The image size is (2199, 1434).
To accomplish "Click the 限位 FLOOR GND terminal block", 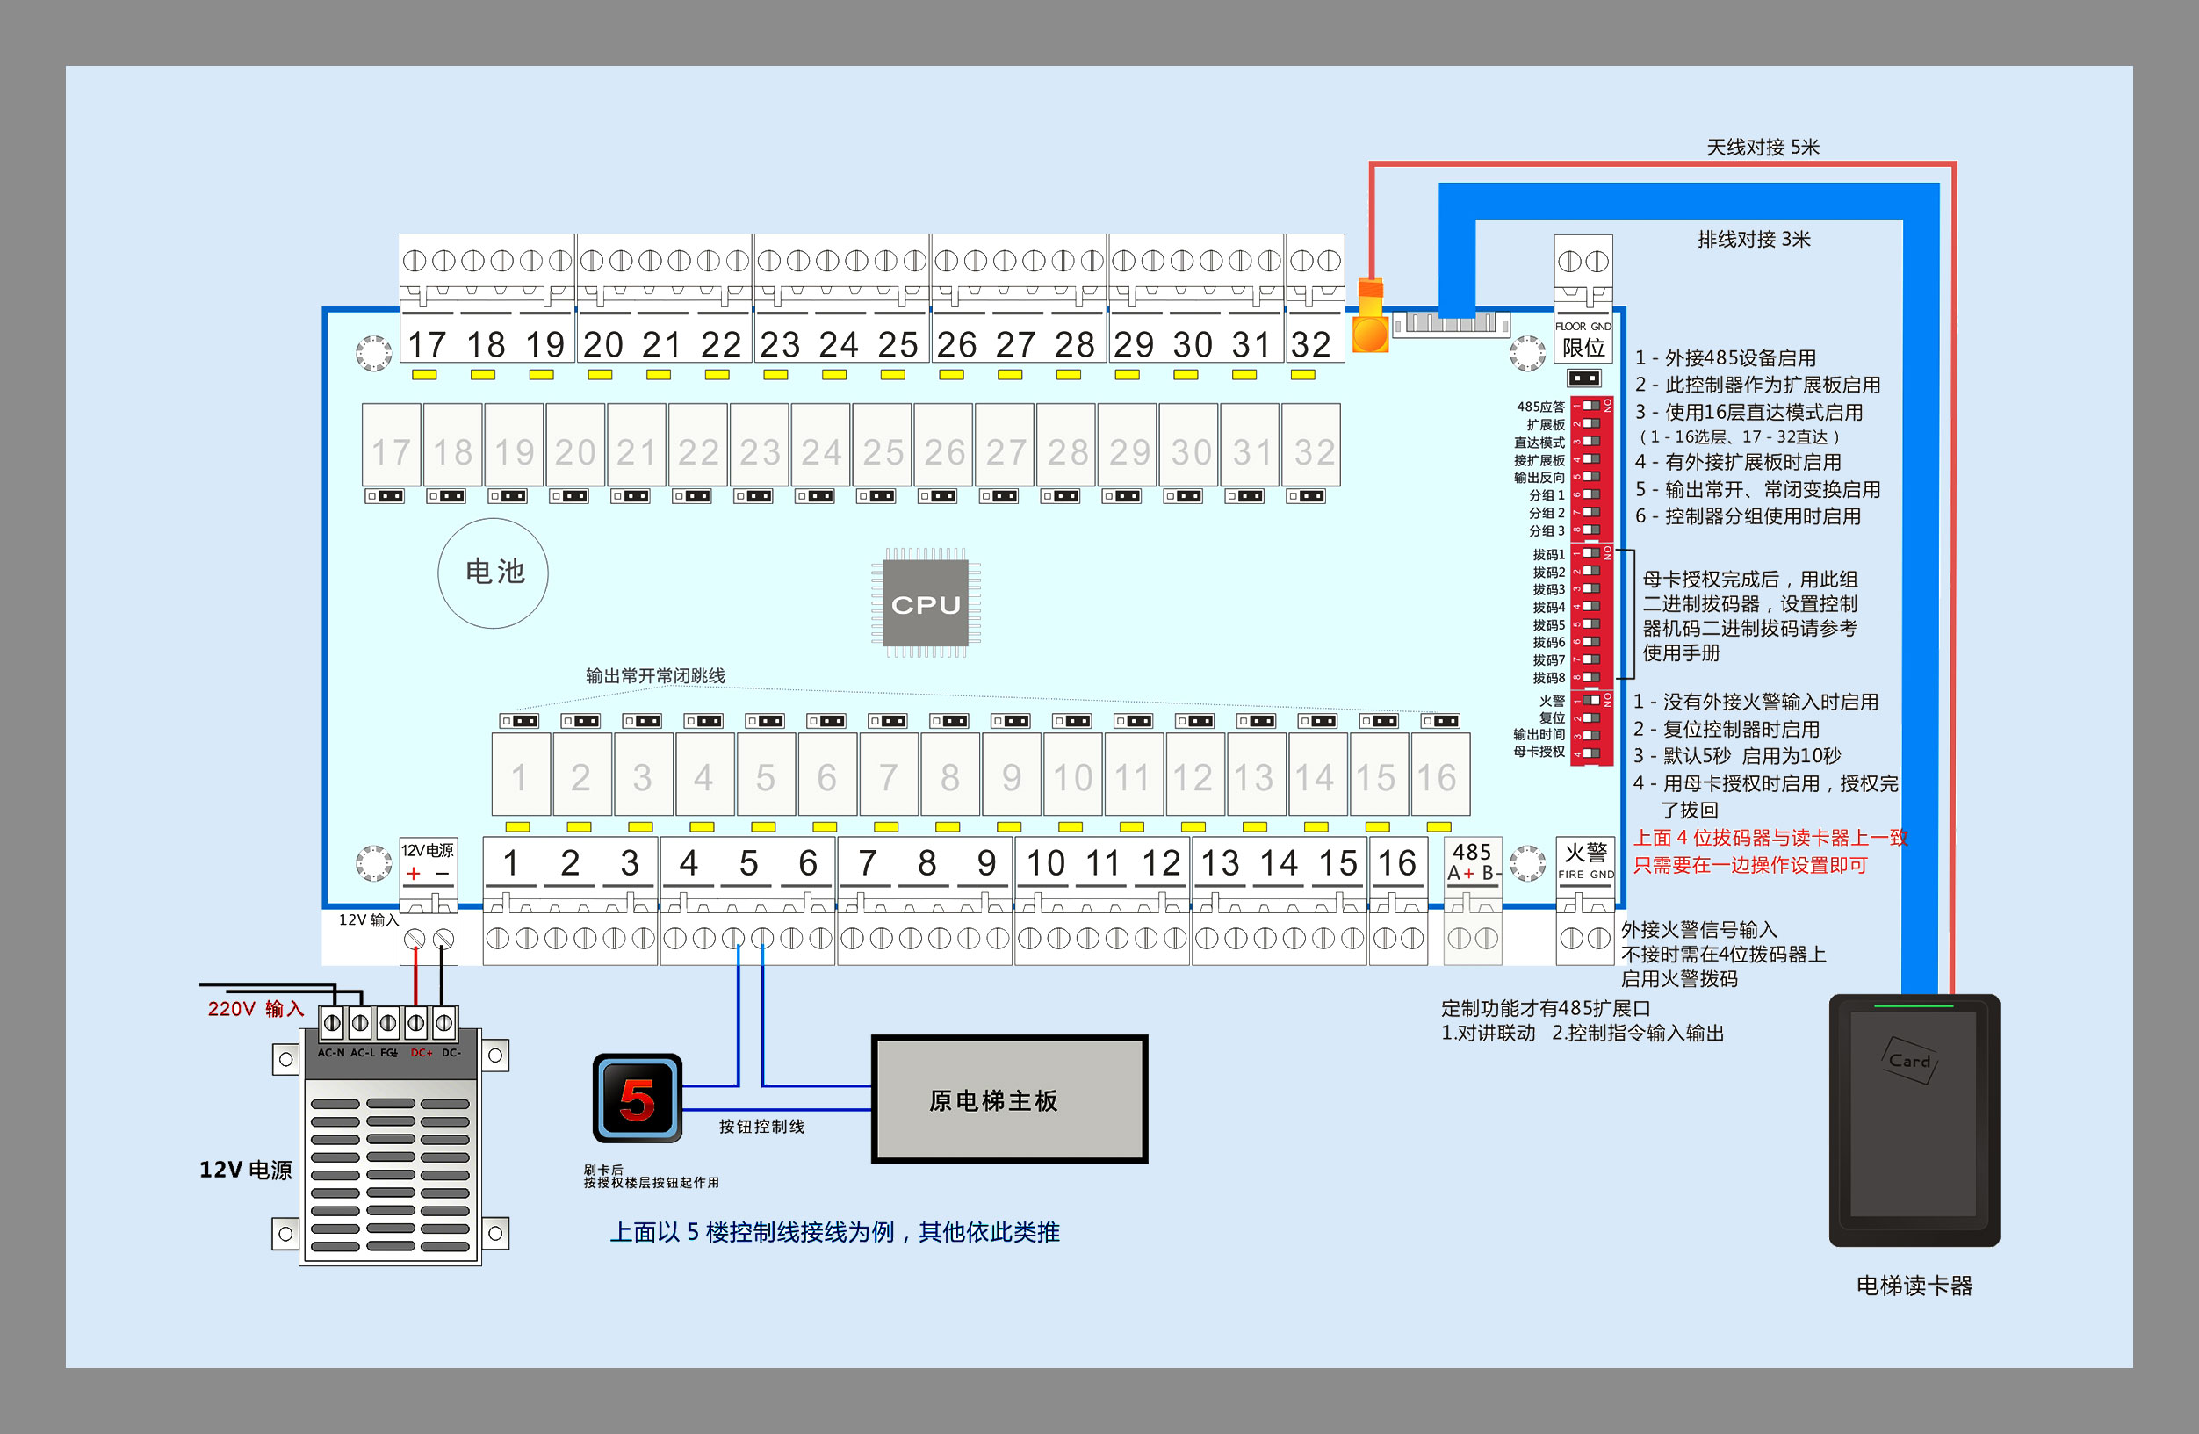I will pos(1583,298).
